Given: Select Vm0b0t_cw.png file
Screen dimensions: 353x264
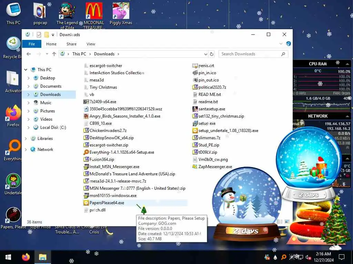Looking at the screenshot, I should pyautogui.click(x=210, y=159).
